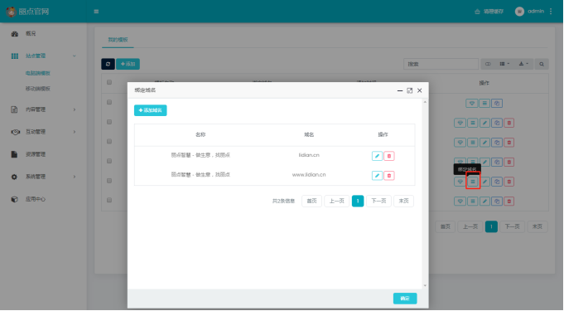The width and height of the screenshot is (564, 311).
Task: Click the diamond icon in the second template row
Action: coord(460,123)
